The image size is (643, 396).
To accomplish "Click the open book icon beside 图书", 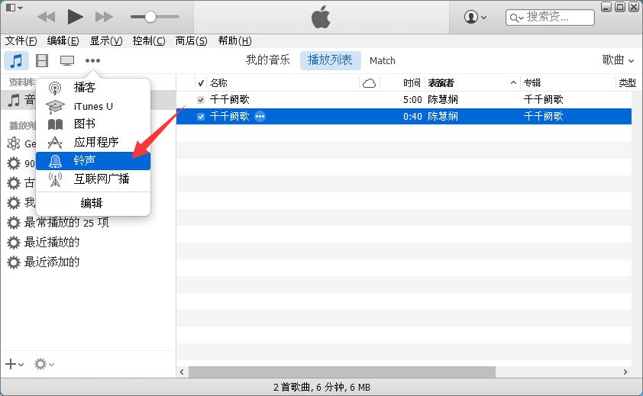I will [55, 124].
